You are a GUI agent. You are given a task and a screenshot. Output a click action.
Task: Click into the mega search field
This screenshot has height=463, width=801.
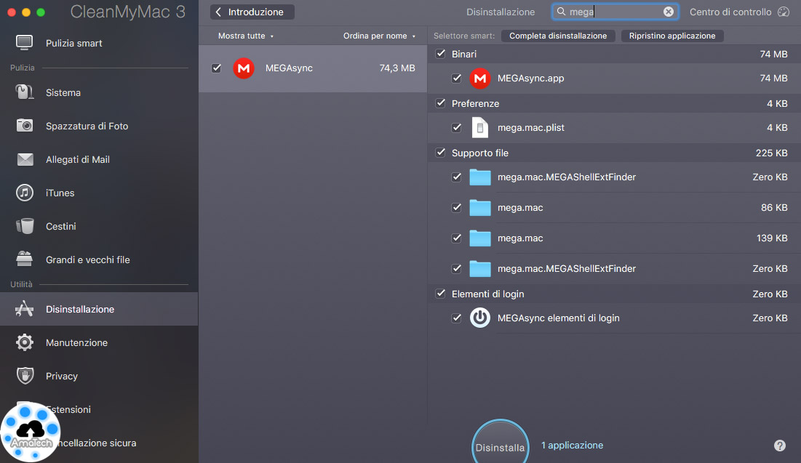click(613, 12)
